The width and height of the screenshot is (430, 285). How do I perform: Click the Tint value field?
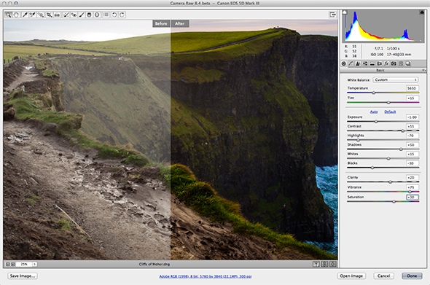(412, 98)
